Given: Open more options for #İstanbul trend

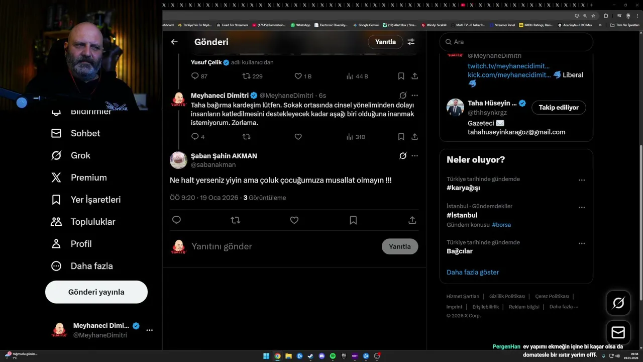Looking at the screenshot, I should 582,207.
